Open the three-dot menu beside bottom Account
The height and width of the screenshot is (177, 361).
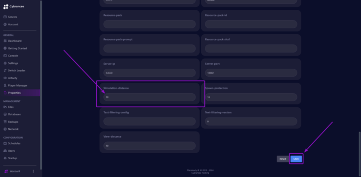pyautogui.click(x=33, y=171)
